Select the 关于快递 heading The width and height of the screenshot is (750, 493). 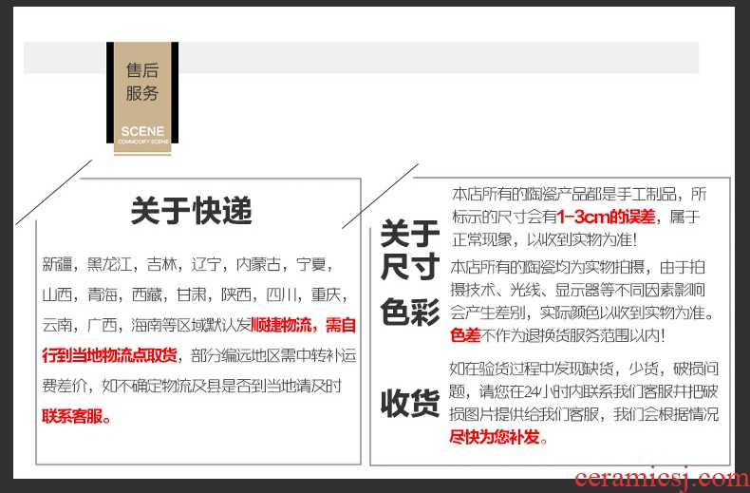pos(192,211)
